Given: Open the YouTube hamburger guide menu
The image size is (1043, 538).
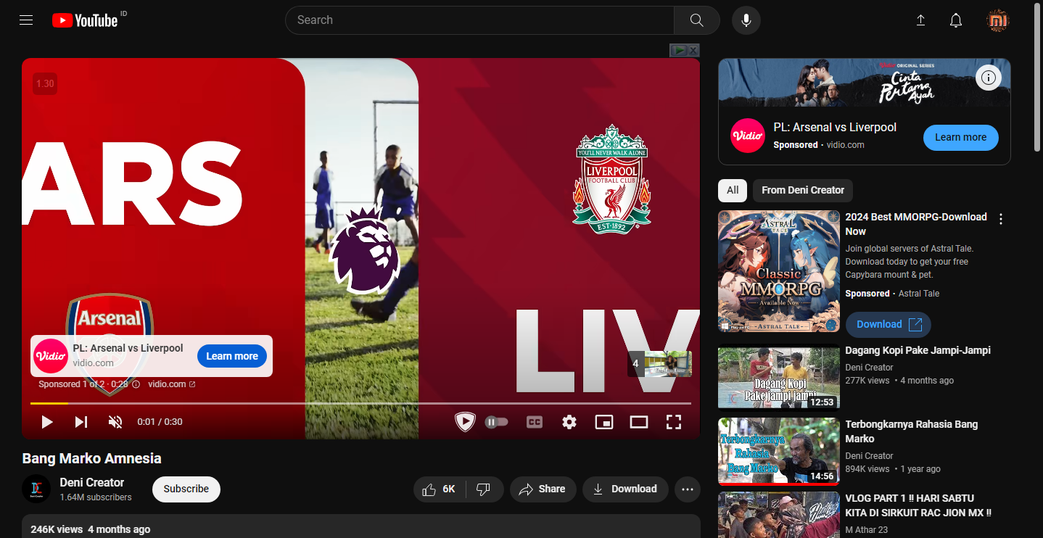Looking at the screenshot, I should (x=26, y=20).
